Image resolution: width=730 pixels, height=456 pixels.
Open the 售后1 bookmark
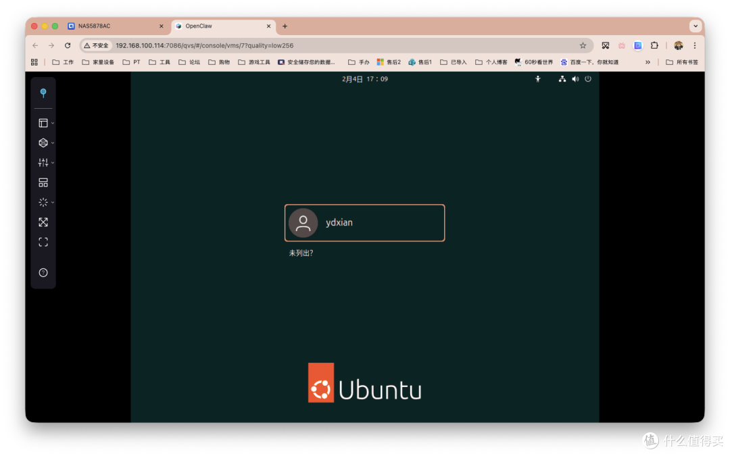(420, 62)
